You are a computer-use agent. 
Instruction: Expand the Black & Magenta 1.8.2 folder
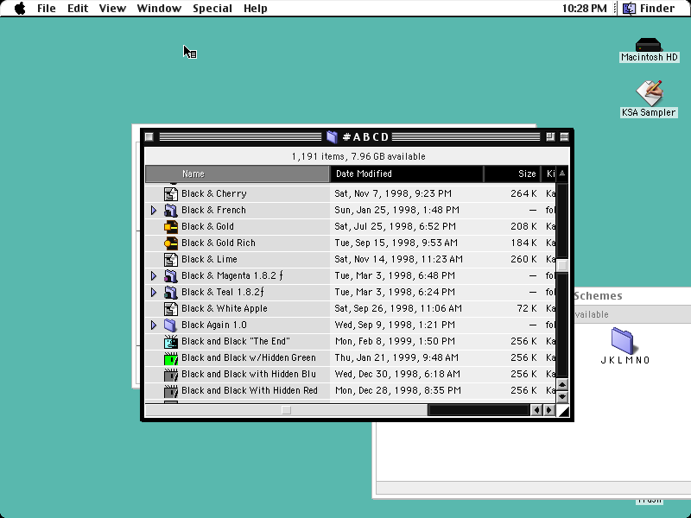click(154, 275)
